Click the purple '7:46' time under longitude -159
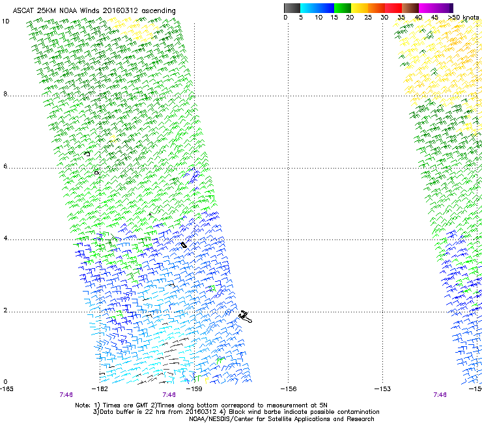 [169, 395]
